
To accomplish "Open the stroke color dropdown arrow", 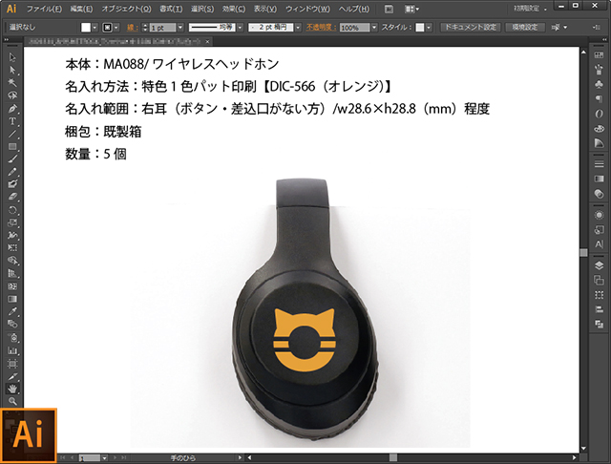I will [x=116, y=28].
